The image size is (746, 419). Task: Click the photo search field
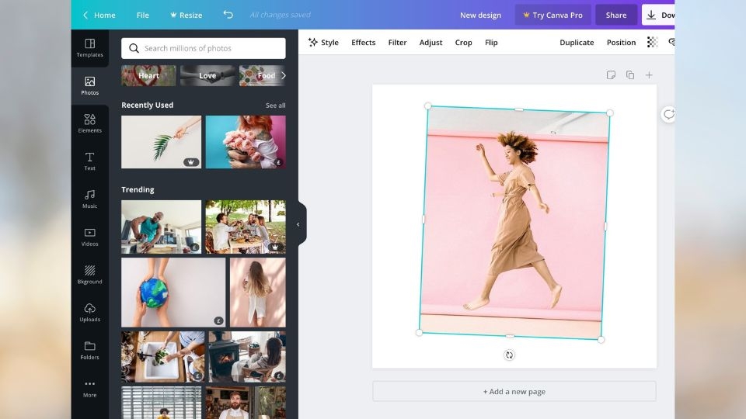[x=204, y=48]
